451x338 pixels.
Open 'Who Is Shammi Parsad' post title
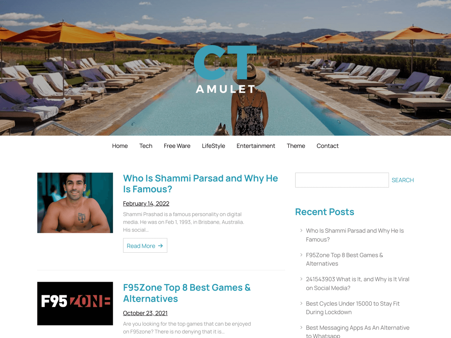[200, 183]
